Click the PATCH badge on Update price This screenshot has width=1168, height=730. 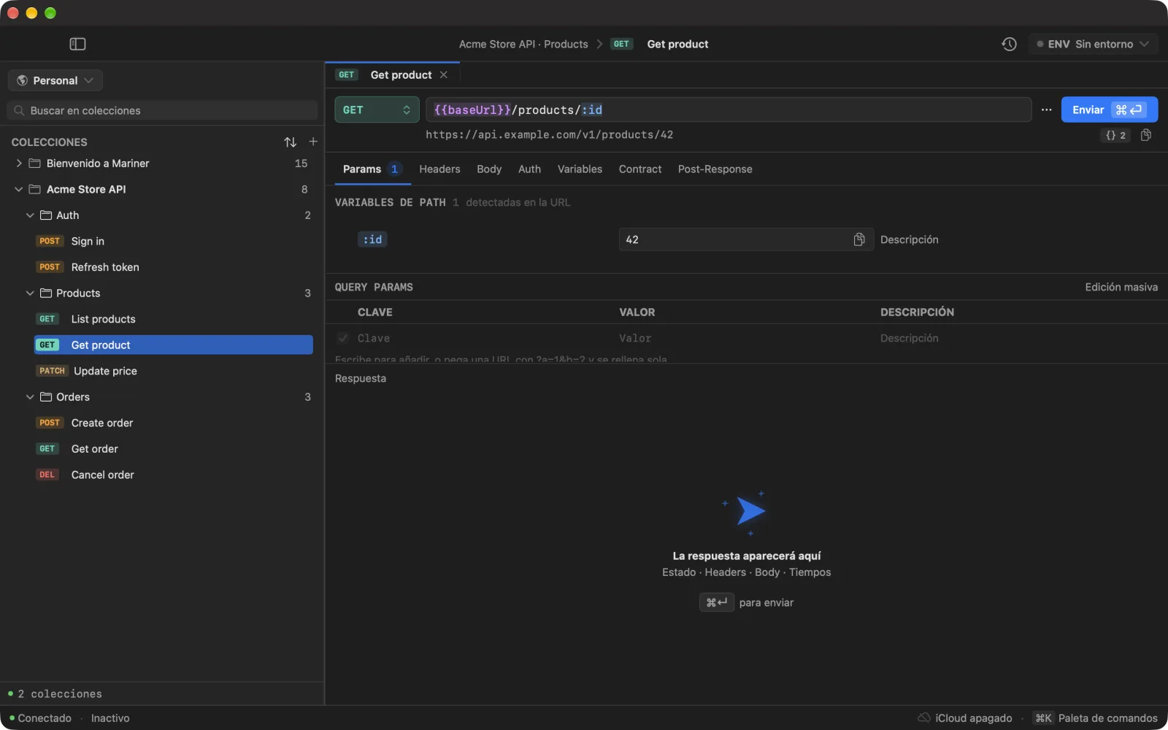tap(52, 371)
